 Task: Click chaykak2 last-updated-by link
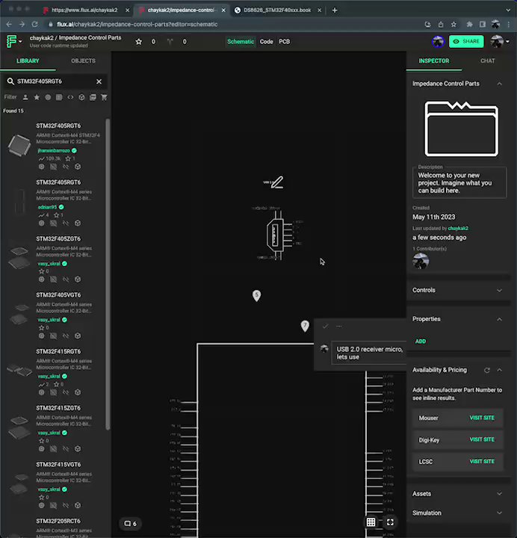(458, 228)
